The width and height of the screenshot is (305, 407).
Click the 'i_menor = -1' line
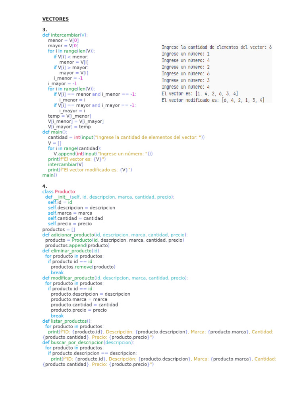pos(68,78)
